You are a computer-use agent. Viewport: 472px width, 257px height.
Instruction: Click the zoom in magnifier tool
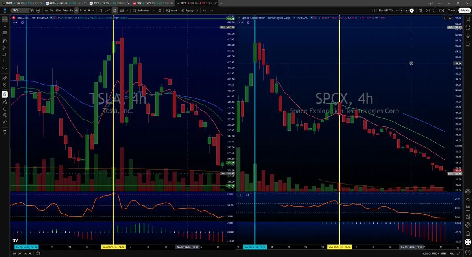[5, 85]
